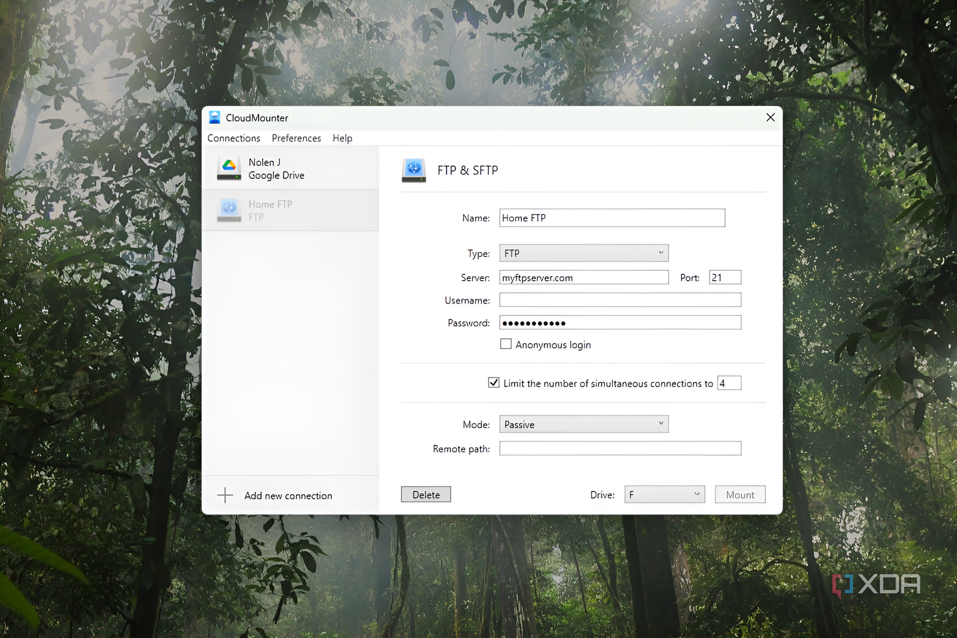Enable the Anonymous login checkbox
957x638 pixels.
click(506, 343)
